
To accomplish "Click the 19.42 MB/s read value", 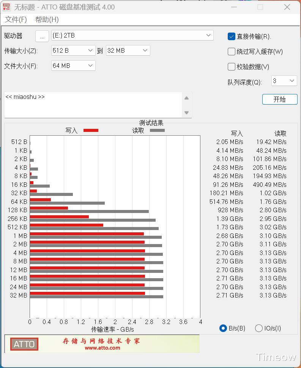I will tap(271, 142).
